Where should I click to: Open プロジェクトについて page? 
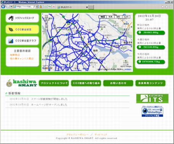coord(54,83)
